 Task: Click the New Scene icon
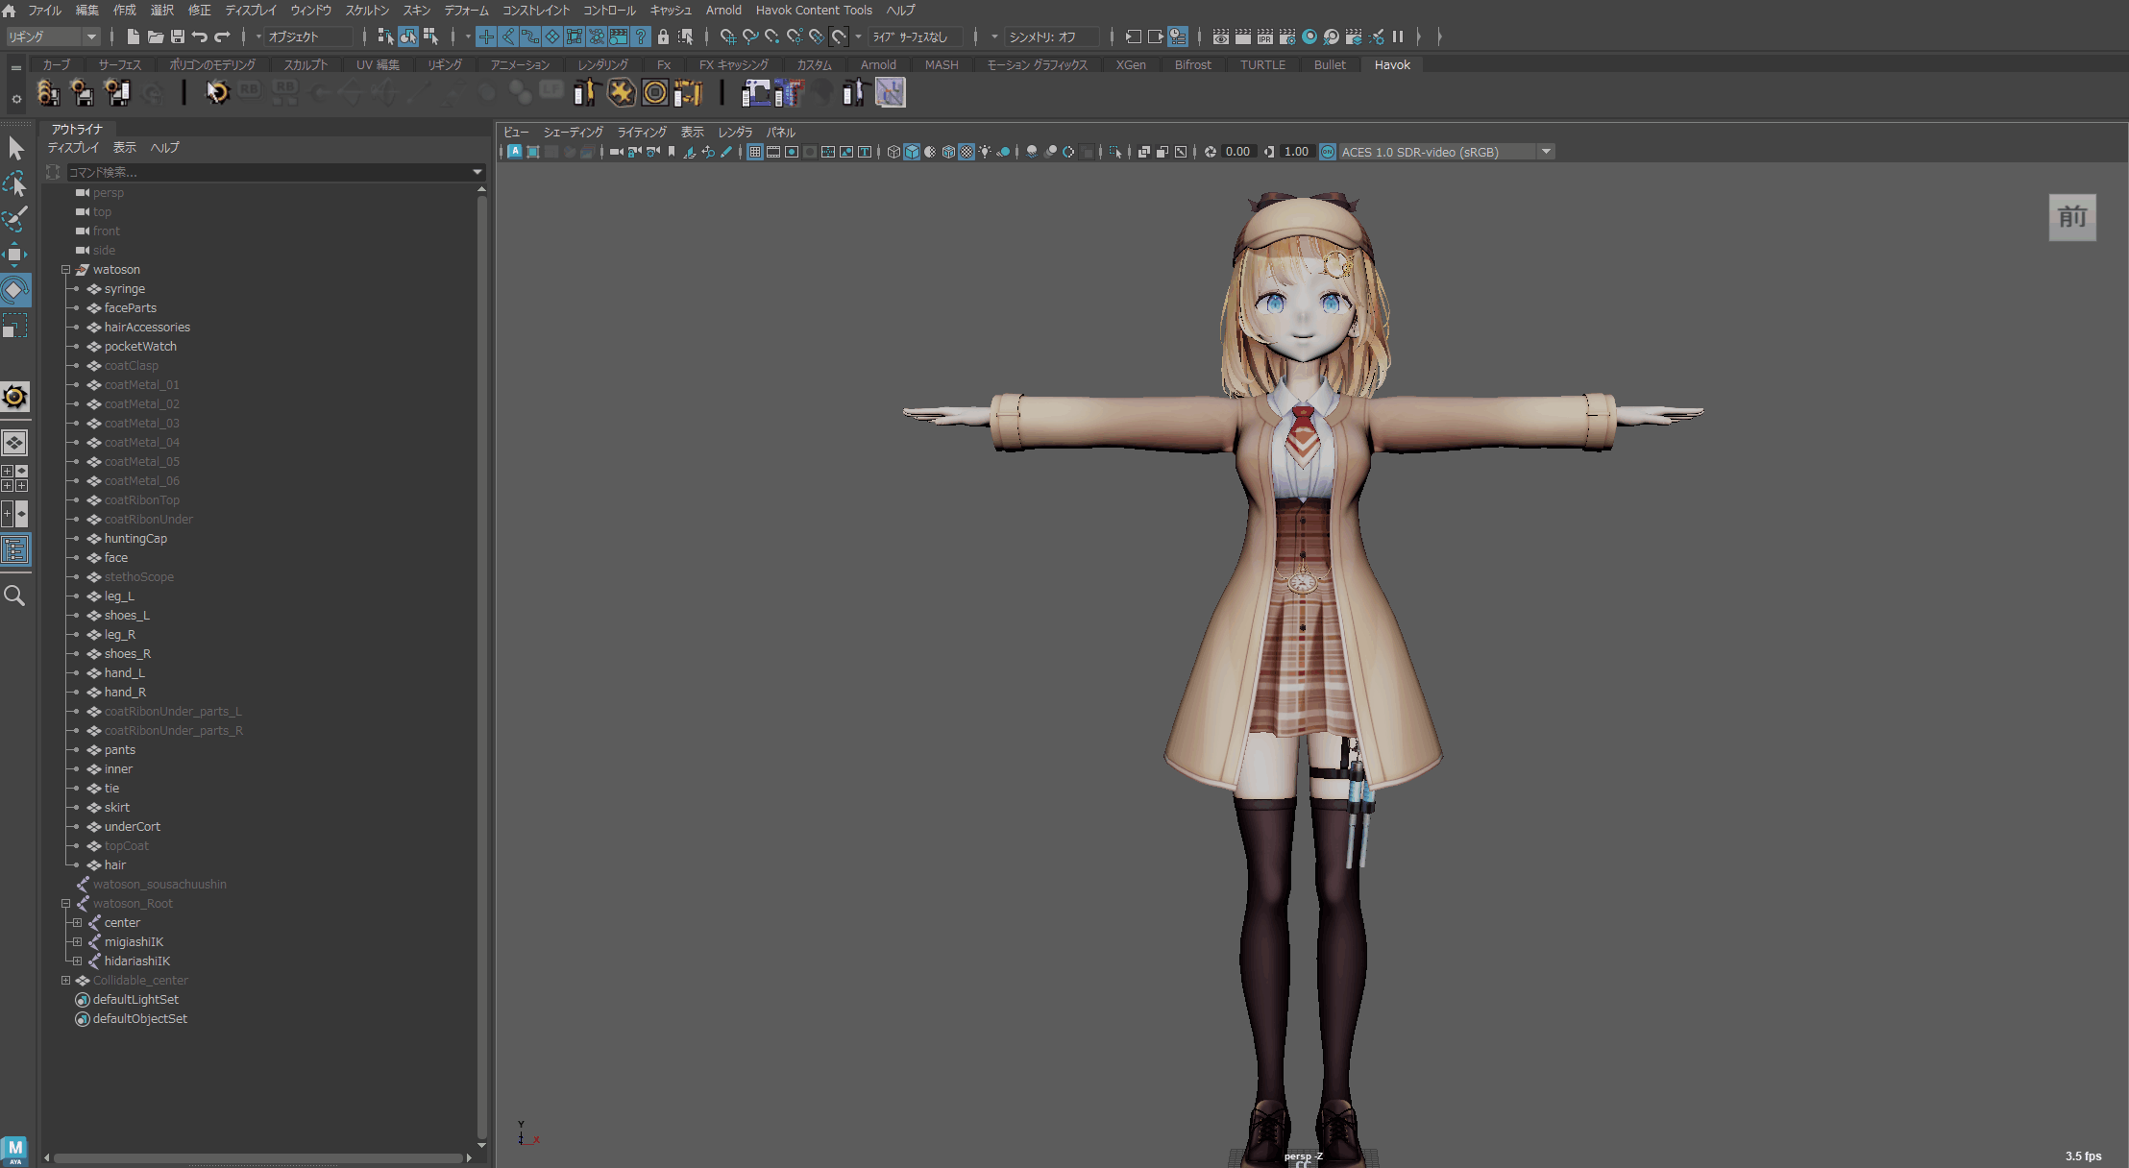[x=134, y=36]
